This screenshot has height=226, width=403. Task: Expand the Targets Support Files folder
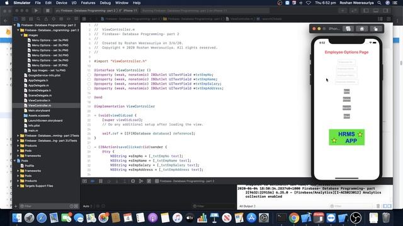18,186
